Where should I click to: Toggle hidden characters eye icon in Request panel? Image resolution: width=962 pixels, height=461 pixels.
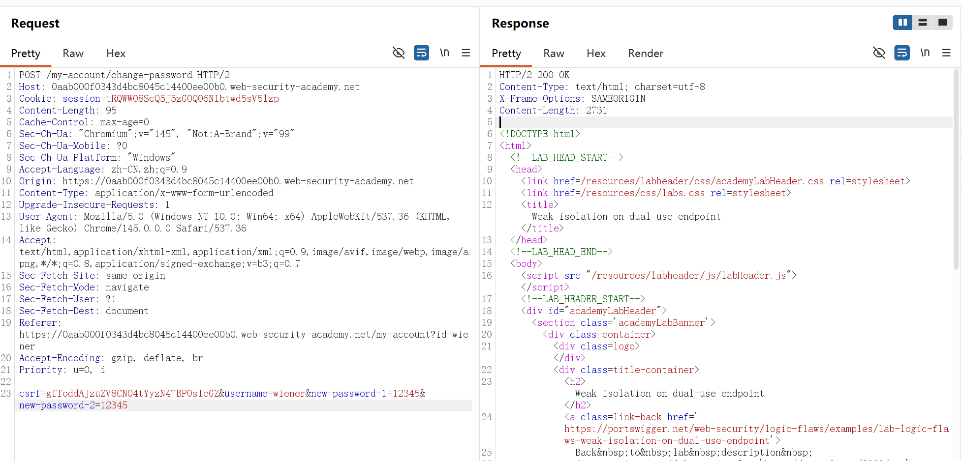coord(399,53)
